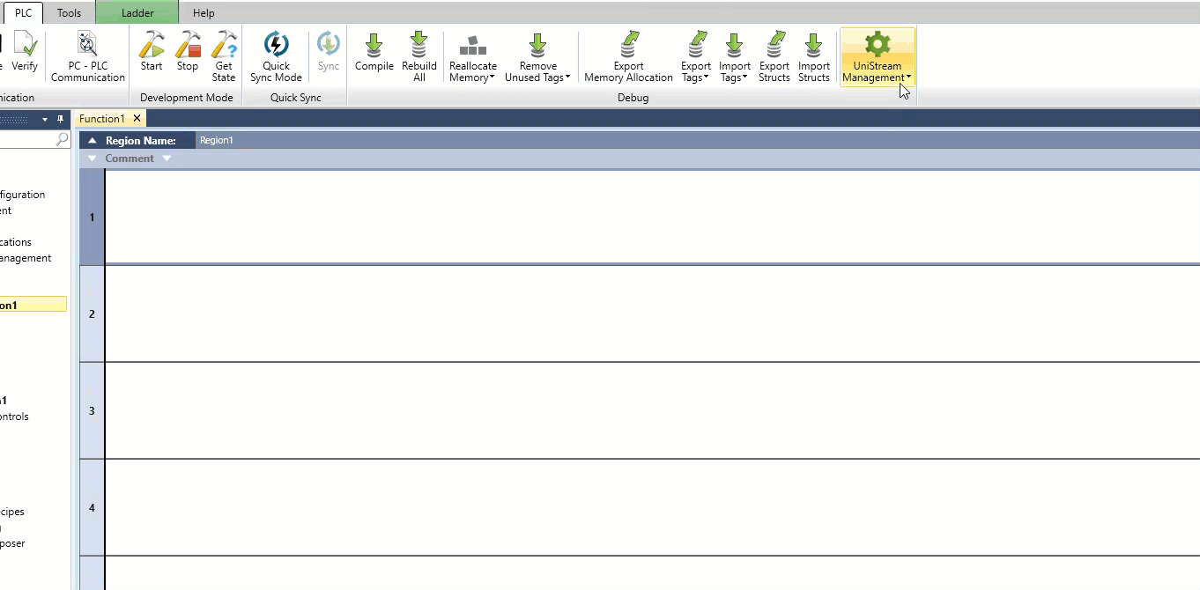Screen dimensions: 1200x590
Task: Close the Function1 editor tab
Action: pyautogui.click(x=137, y=118)
